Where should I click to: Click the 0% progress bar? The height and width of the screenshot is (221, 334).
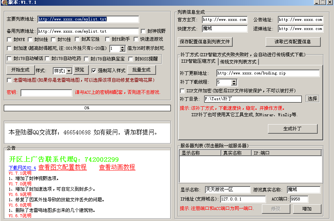pos(87,108)
